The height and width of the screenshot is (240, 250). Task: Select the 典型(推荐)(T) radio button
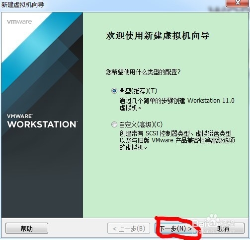point(114,91)
